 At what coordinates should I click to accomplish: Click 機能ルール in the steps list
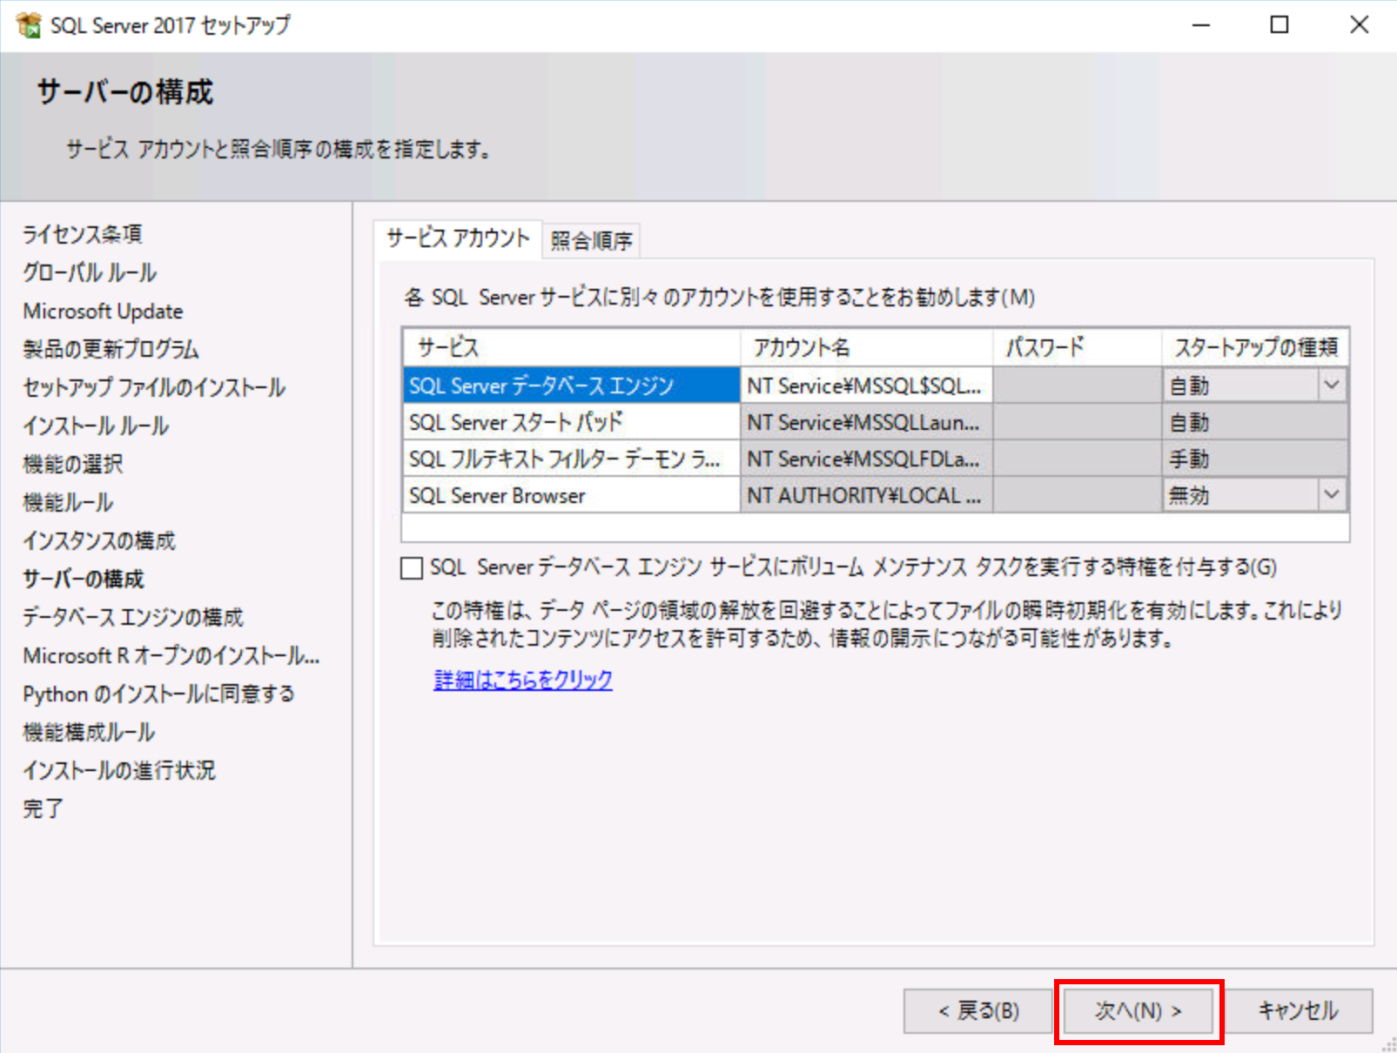(68, 502)
